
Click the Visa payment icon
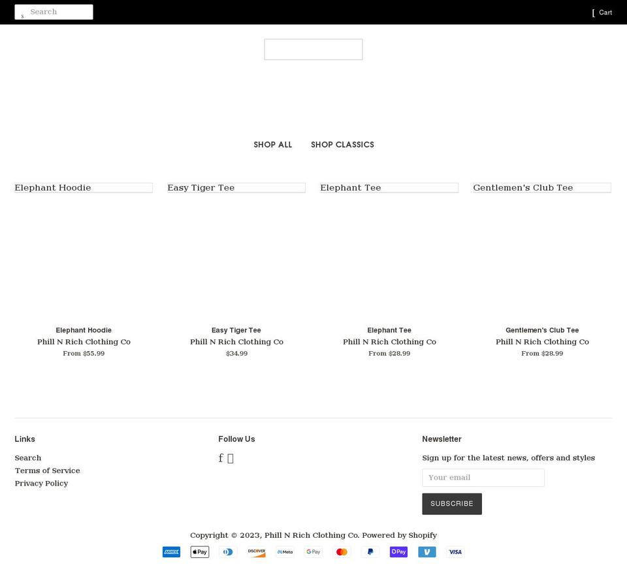(455, 552)
